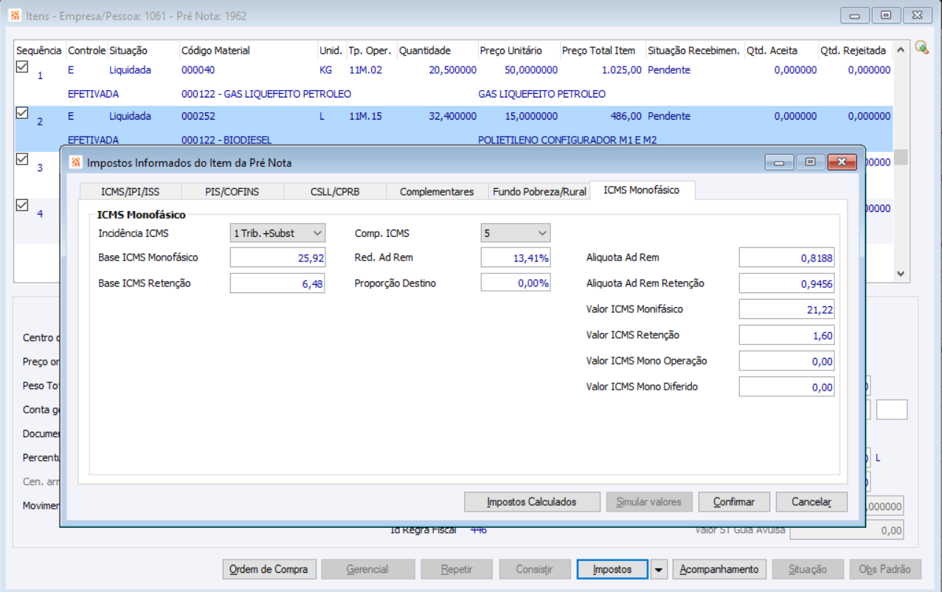The image size is (942, 592).
Task: Click the app icon in the Impostos Informados title
Action: (76, 162)
